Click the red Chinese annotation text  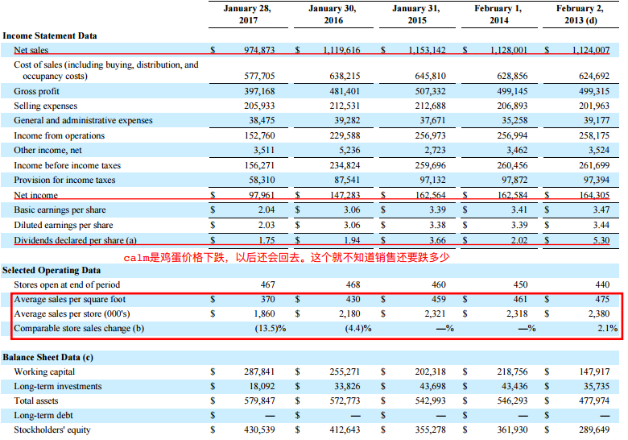(x=285, y=258)
